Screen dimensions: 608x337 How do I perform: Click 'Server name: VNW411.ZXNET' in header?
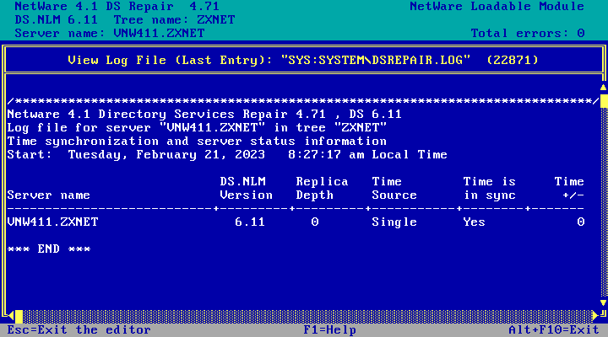(110, 33)
